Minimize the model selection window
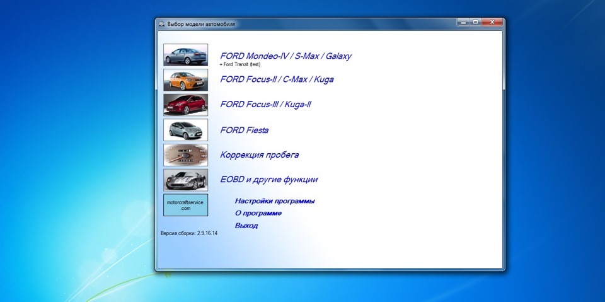Viewport: 605px width, 302px height. [x=463, y=23]
